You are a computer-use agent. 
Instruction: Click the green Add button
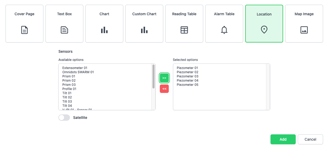point(283,139)
